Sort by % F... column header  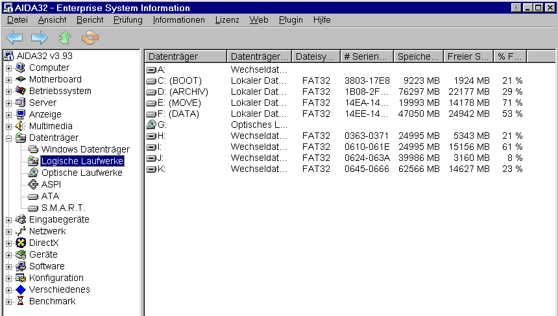(510, 56)
